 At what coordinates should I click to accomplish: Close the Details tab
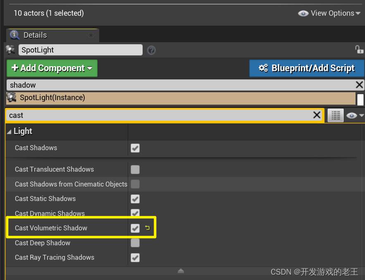[x=91, y=35]
